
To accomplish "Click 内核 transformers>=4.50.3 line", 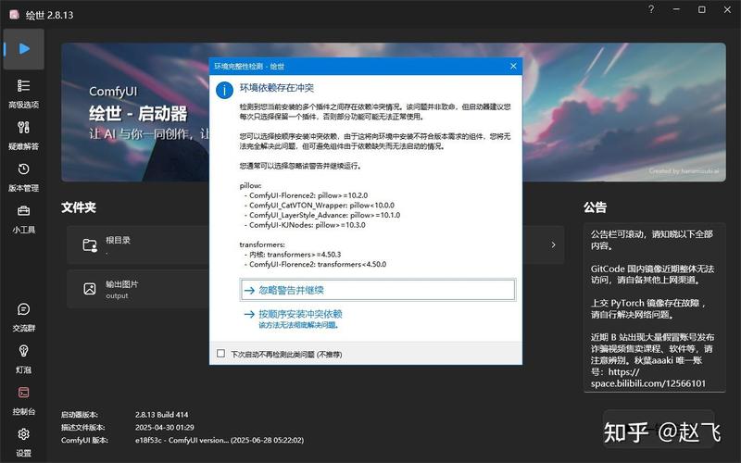I will 295,254.
